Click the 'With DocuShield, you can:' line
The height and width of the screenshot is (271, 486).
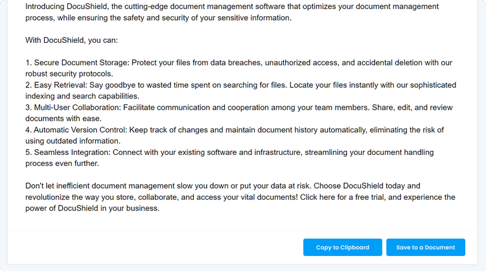(x=72, y=40)
